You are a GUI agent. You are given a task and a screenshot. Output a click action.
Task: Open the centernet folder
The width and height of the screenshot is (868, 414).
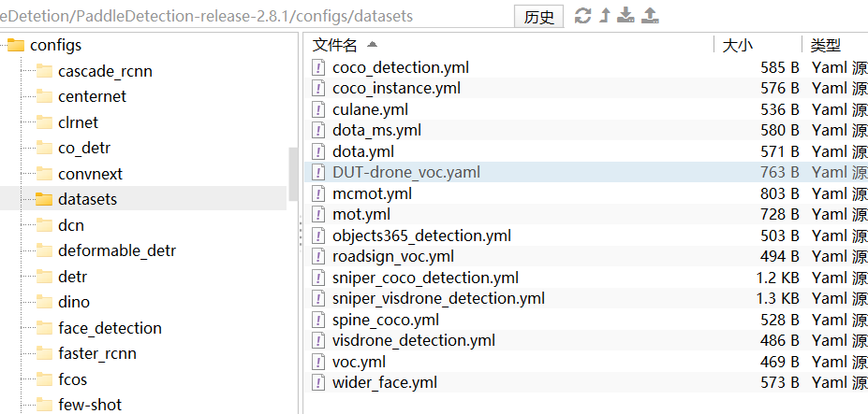click(92, 96)
